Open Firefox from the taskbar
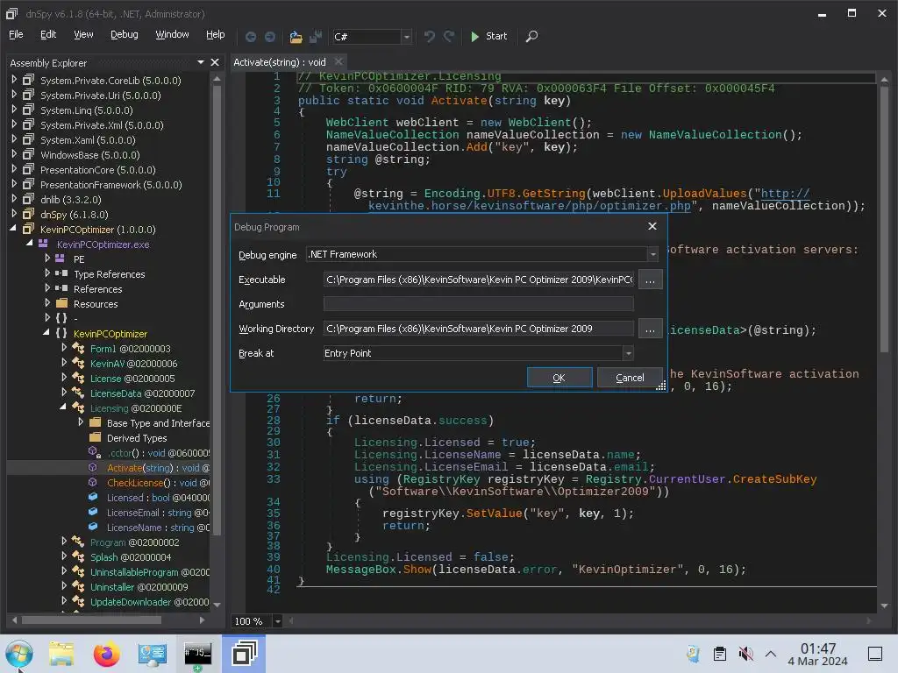The height and width of the screenshot is (673, 898). click(x=106, y=654)
